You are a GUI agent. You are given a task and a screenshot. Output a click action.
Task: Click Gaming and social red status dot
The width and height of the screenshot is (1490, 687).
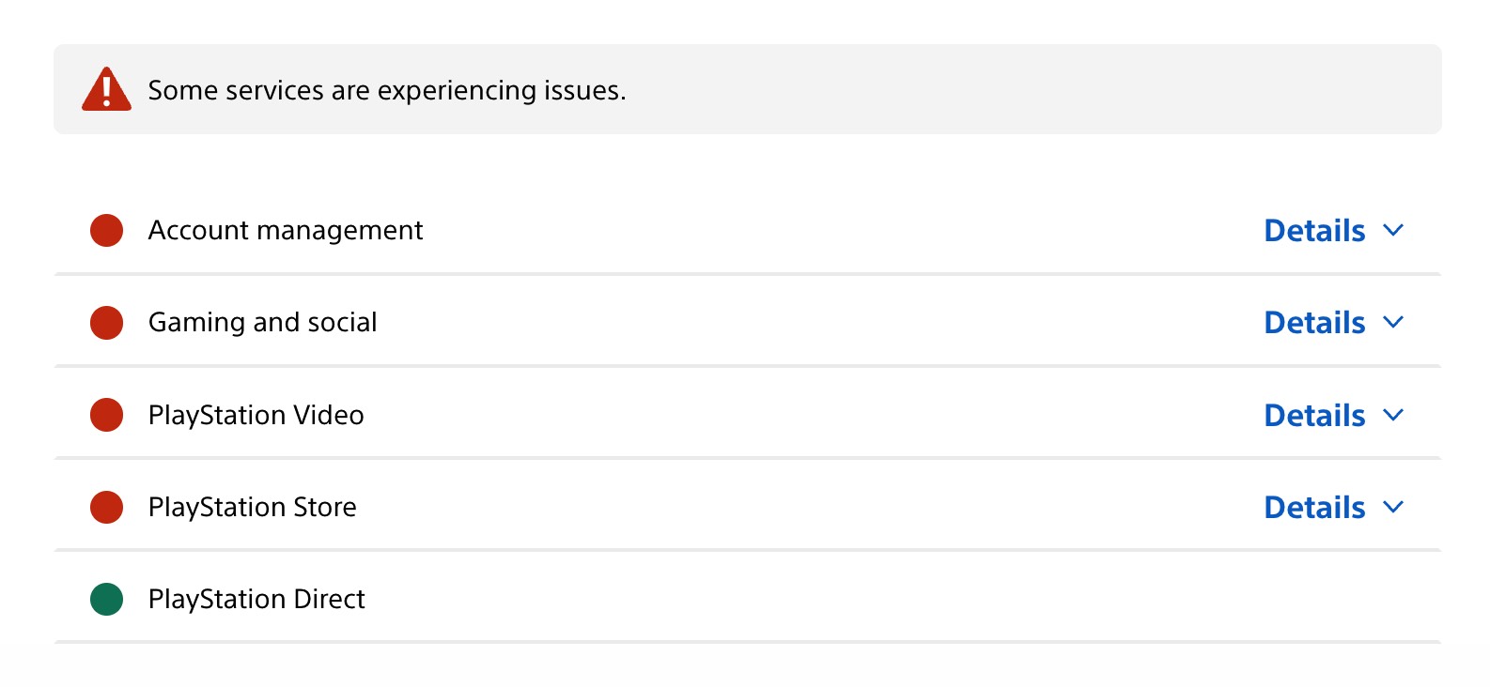tap(107, 322)
